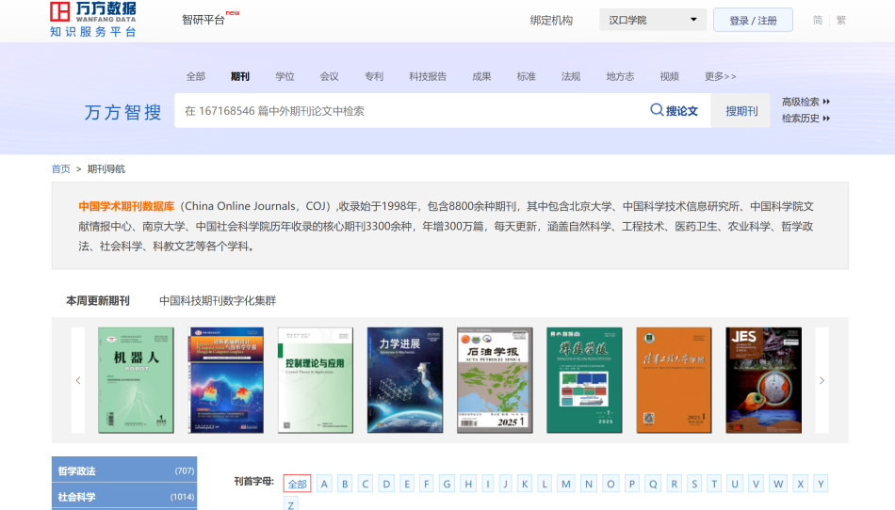The width and height of the screenshot is (895, 510).
Task: Open the 汉口学院 institution dropdown
Action: point(653,20)
